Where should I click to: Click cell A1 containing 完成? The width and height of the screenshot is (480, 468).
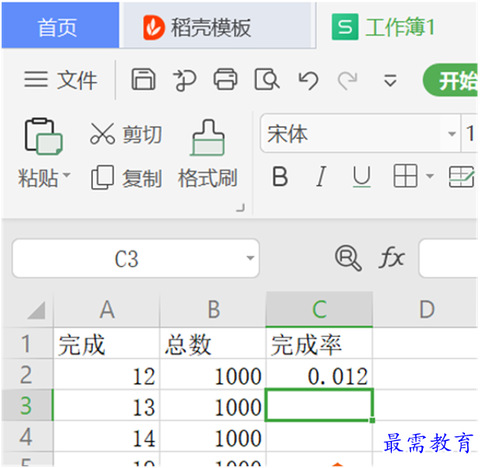(x=106, y=343)
